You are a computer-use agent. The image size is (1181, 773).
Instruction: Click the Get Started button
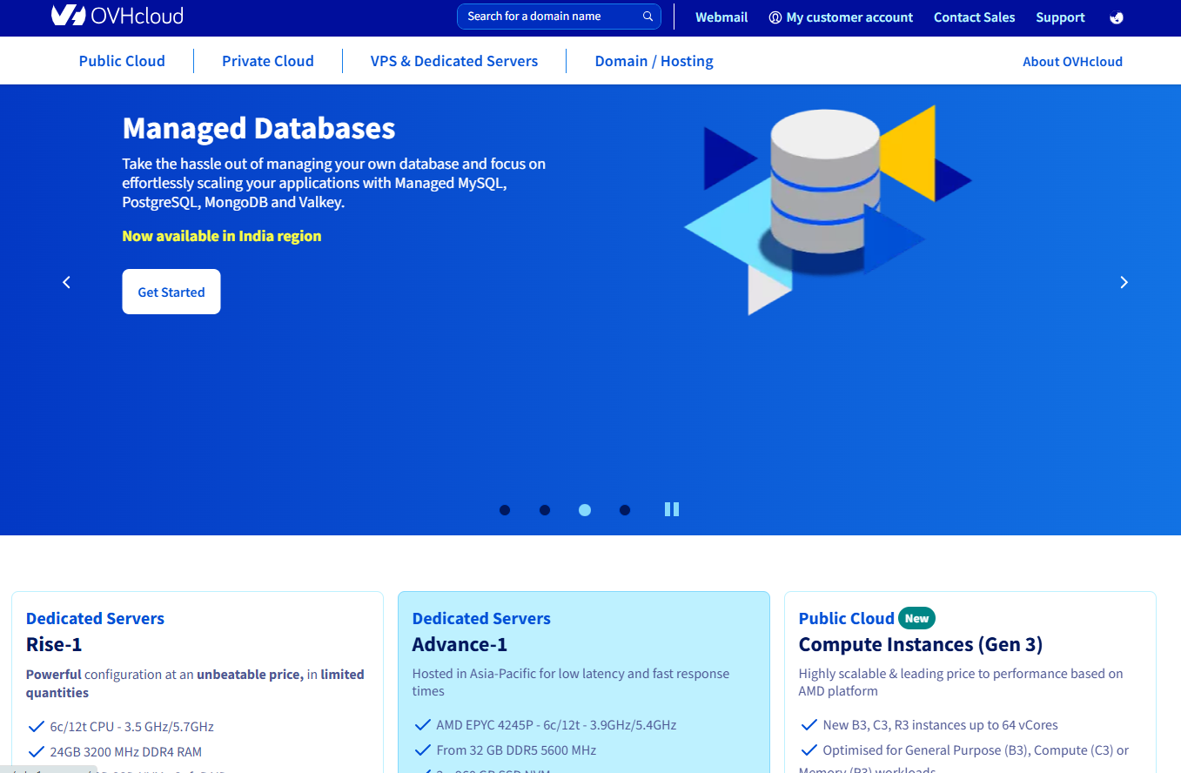(171, 292)
